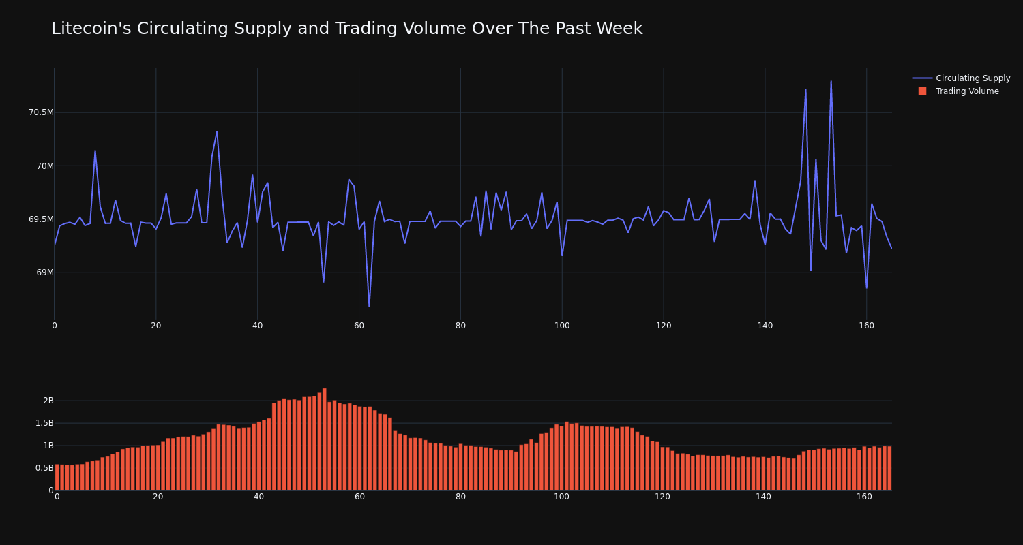
Task: Toggle the Circulating Supply legend entry
Action: point(962,78)
